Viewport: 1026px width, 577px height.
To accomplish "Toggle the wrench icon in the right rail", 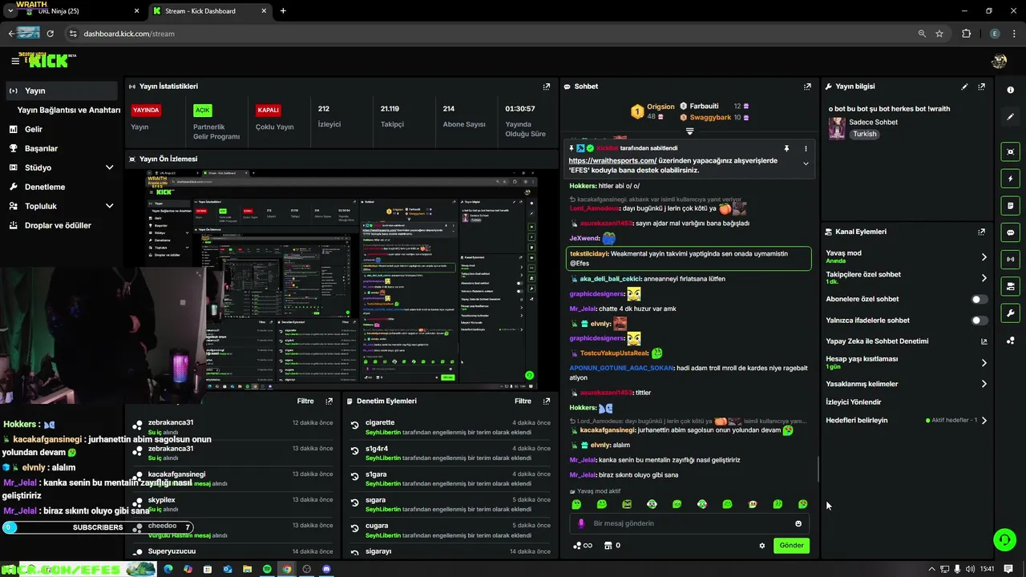I will pyautogui.click(x=1011, y=313).
